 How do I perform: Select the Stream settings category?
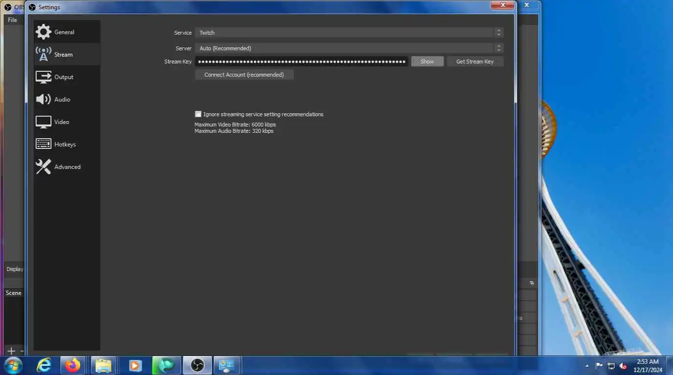pyautogui.click(x=67, y=55)
